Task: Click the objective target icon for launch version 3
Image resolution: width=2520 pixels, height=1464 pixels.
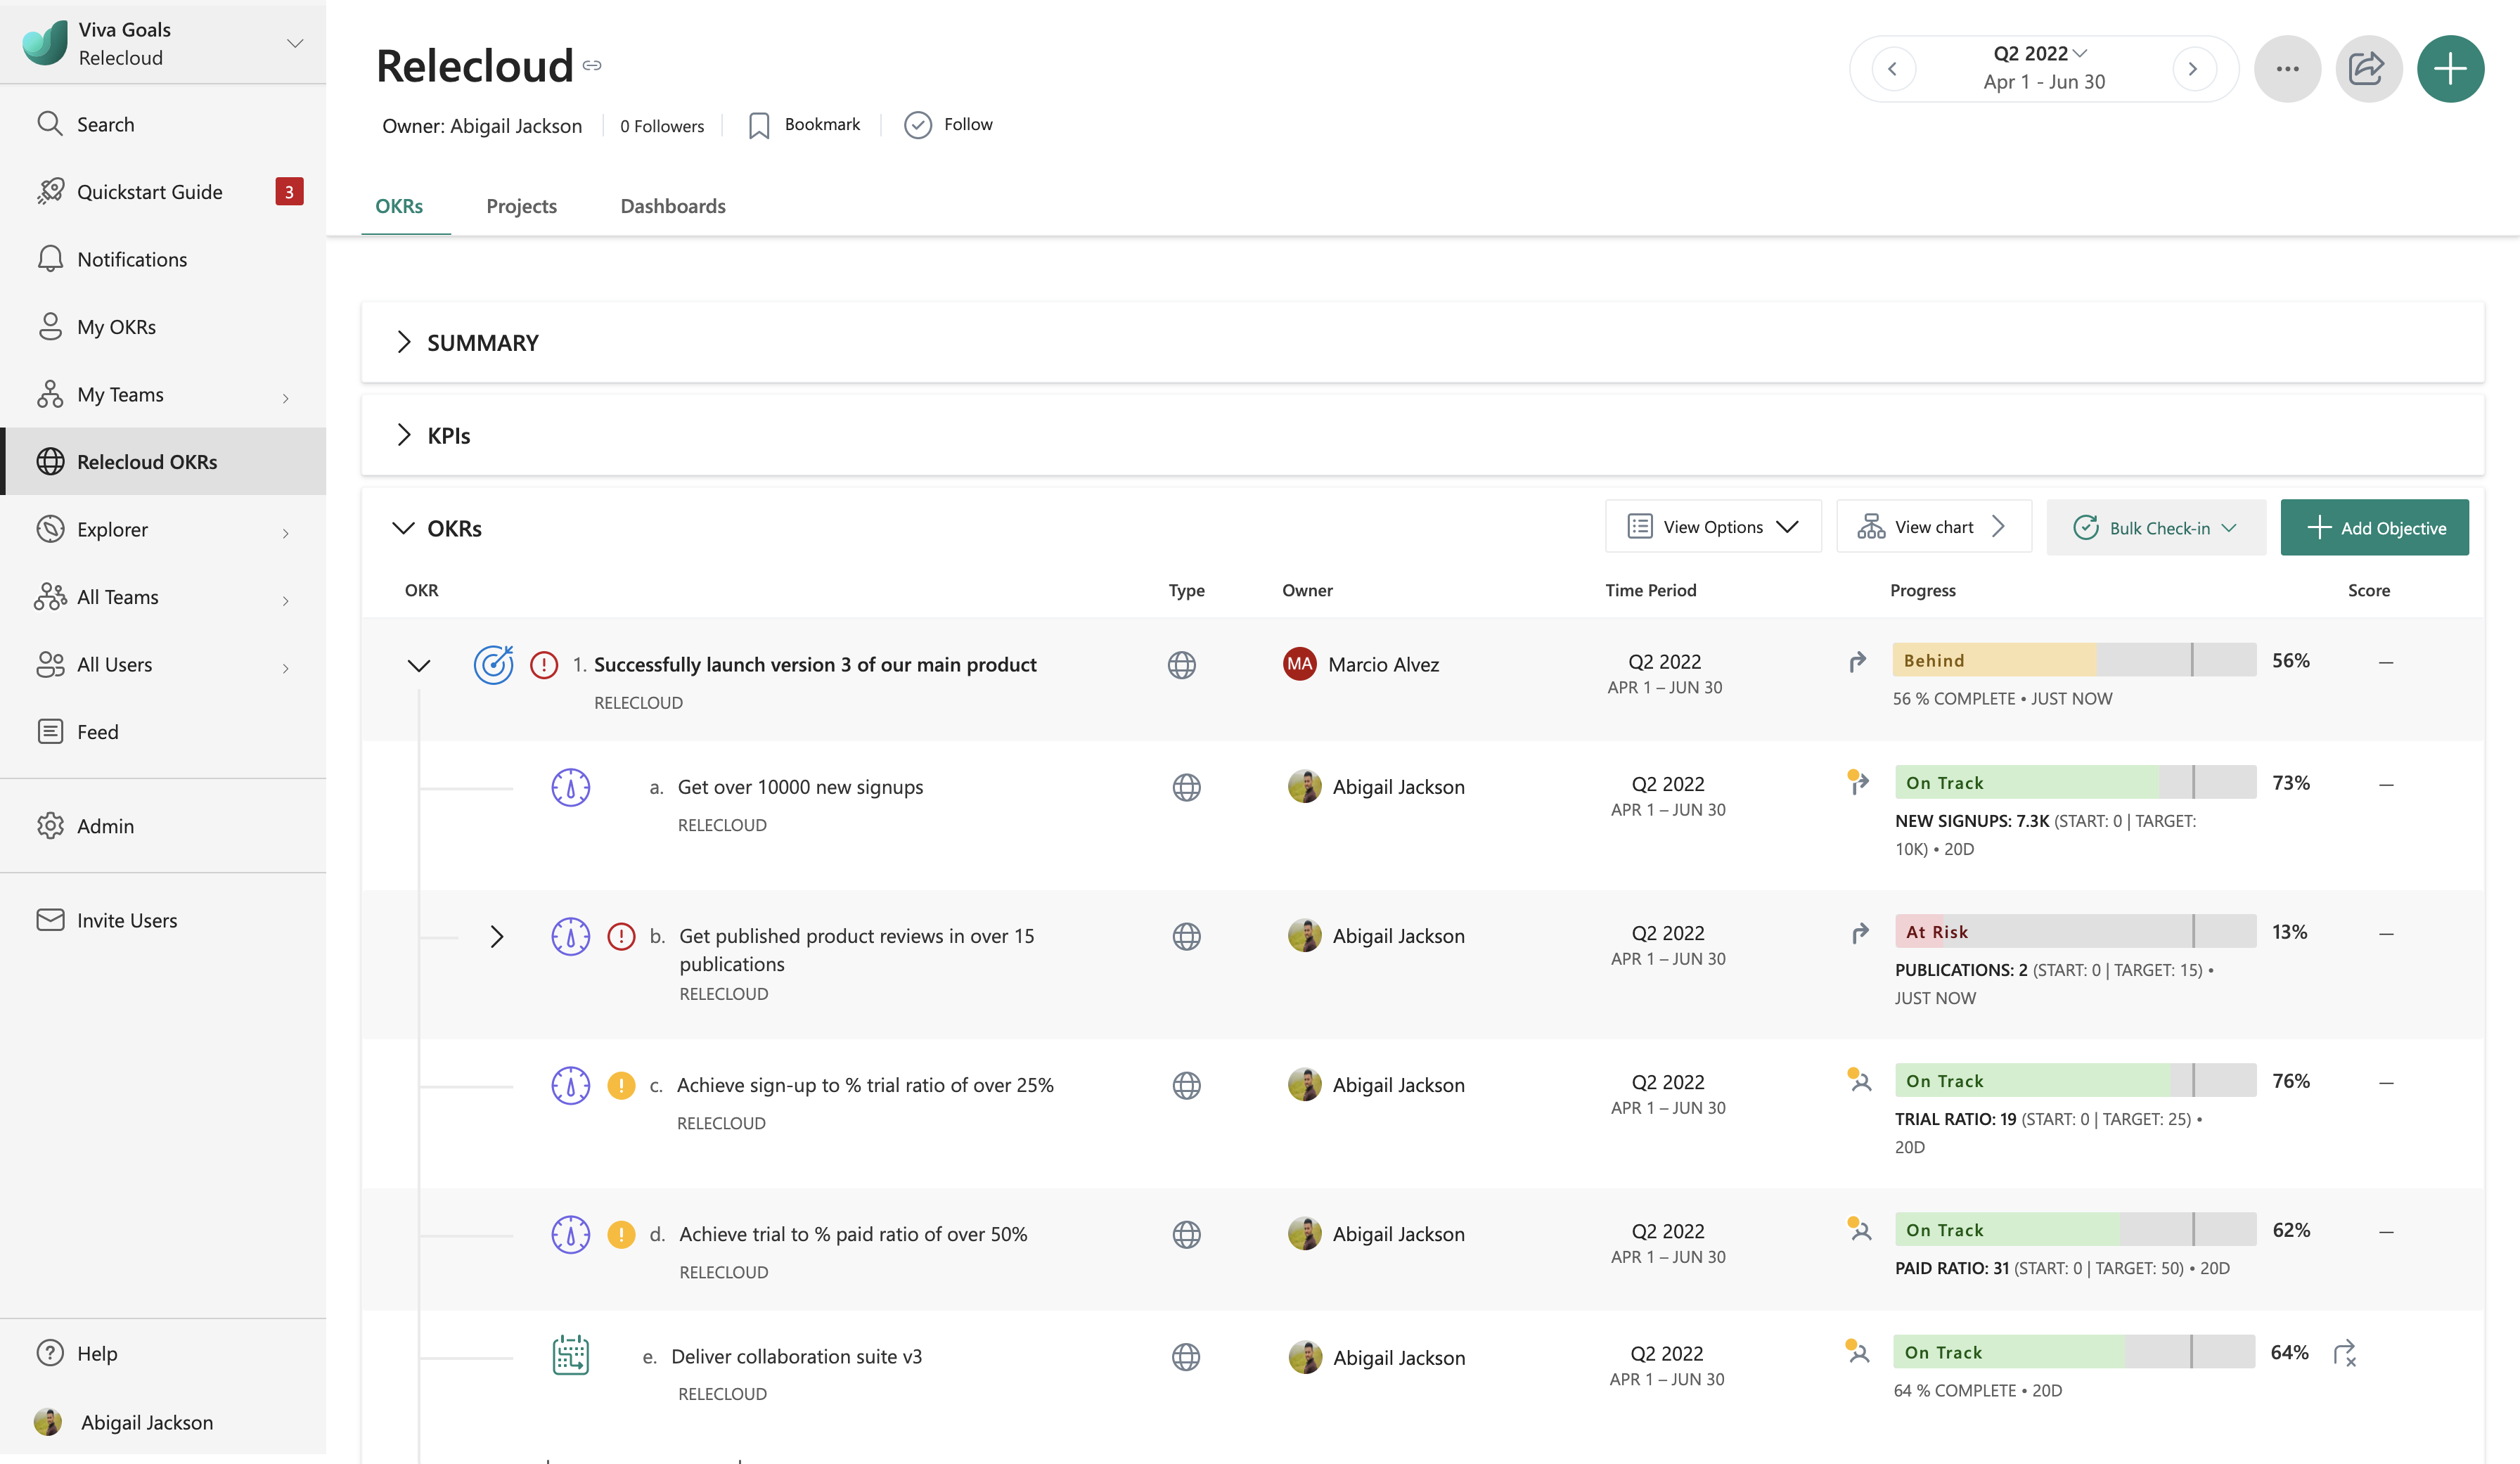Action: (493, 664)
